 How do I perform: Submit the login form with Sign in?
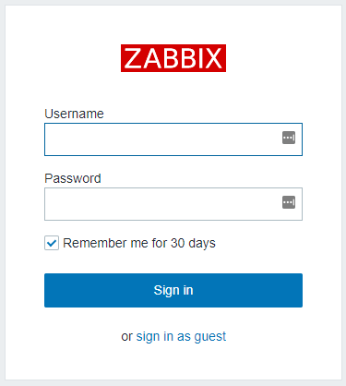click(173, 290)
